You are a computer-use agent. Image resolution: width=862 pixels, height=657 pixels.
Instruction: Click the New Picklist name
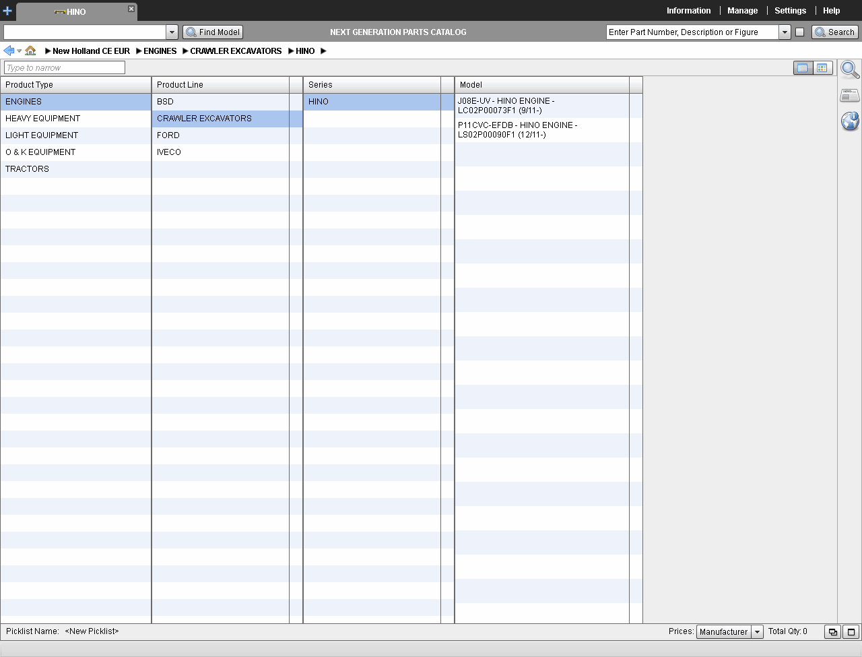tap(92, 631)
